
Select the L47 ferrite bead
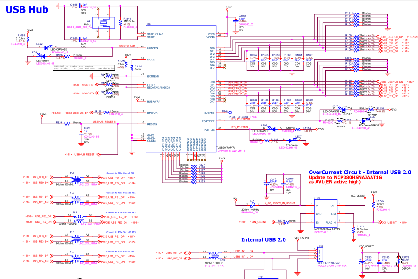252,205
